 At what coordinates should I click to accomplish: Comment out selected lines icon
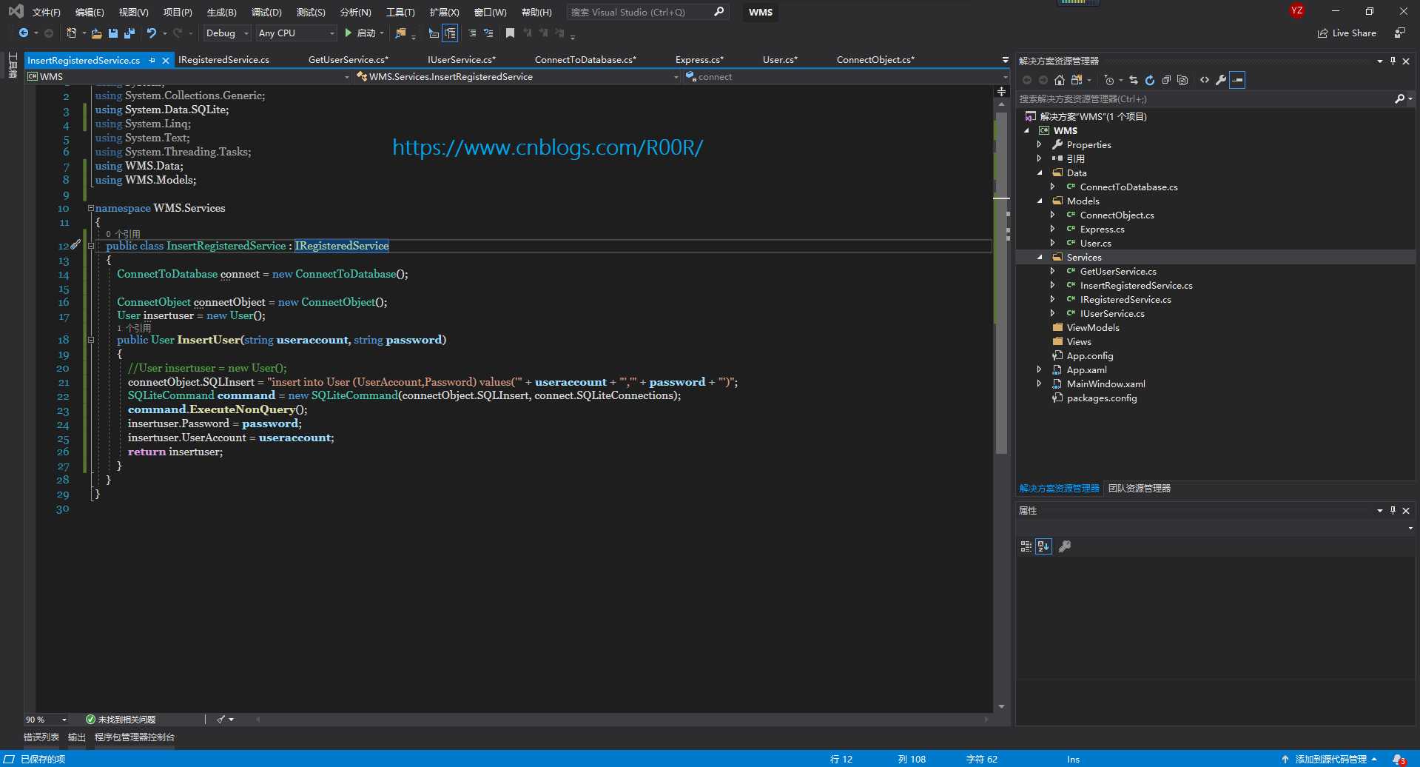472,33
